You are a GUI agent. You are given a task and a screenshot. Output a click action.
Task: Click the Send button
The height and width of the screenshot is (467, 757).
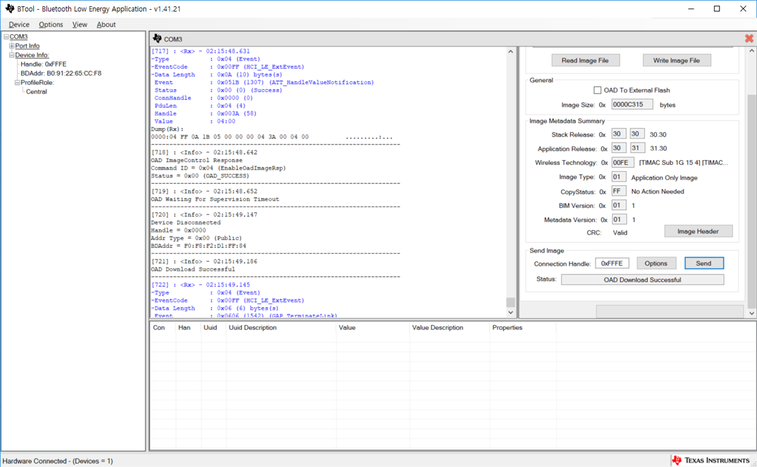(704, 263)
